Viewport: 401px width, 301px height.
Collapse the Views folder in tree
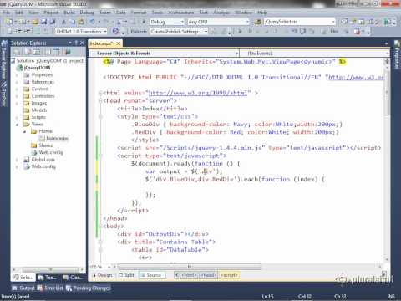(18, 125)
